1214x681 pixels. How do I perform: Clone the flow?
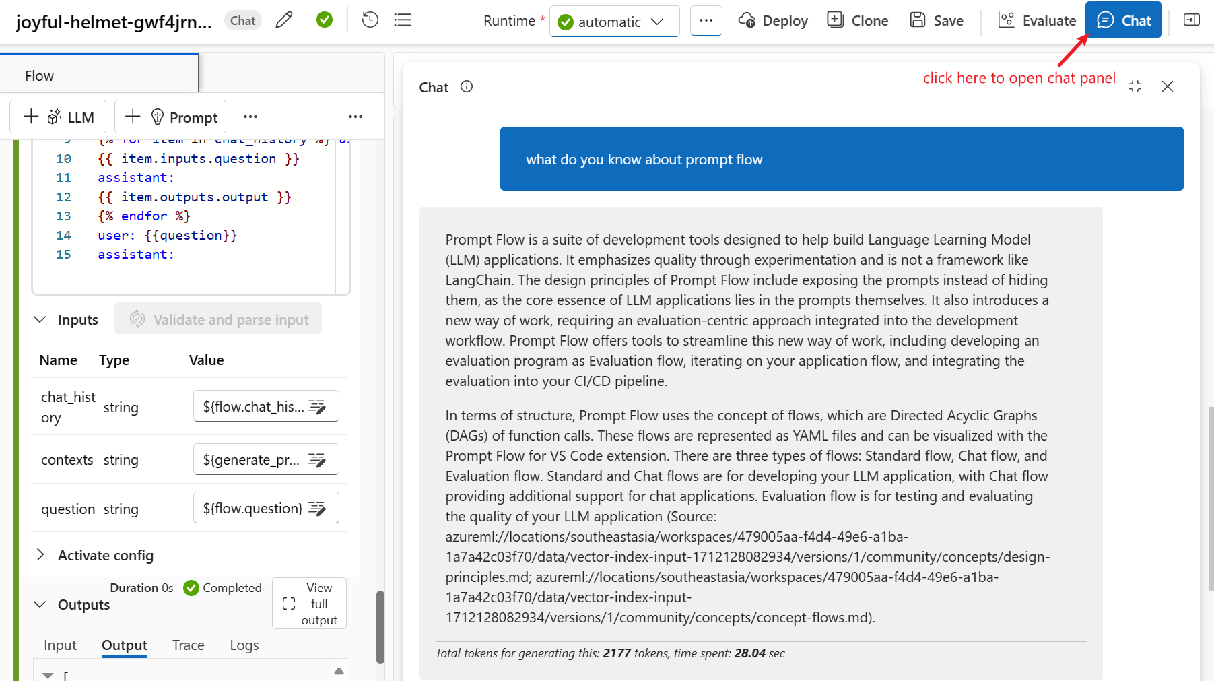tap(858, 21)
